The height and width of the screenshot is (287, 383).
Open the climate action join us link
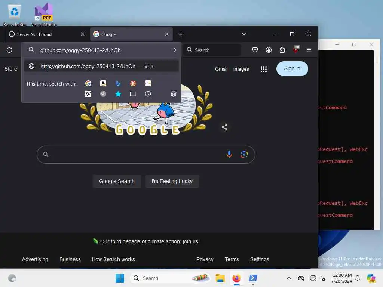pyautogui.click(x=149, y=241)
